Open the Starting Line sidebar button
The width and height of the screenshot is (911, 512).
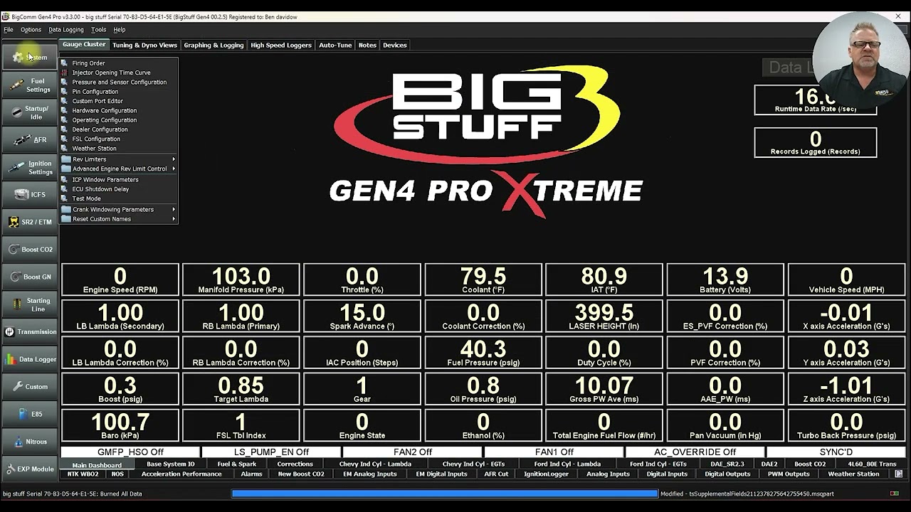point(29,304)
